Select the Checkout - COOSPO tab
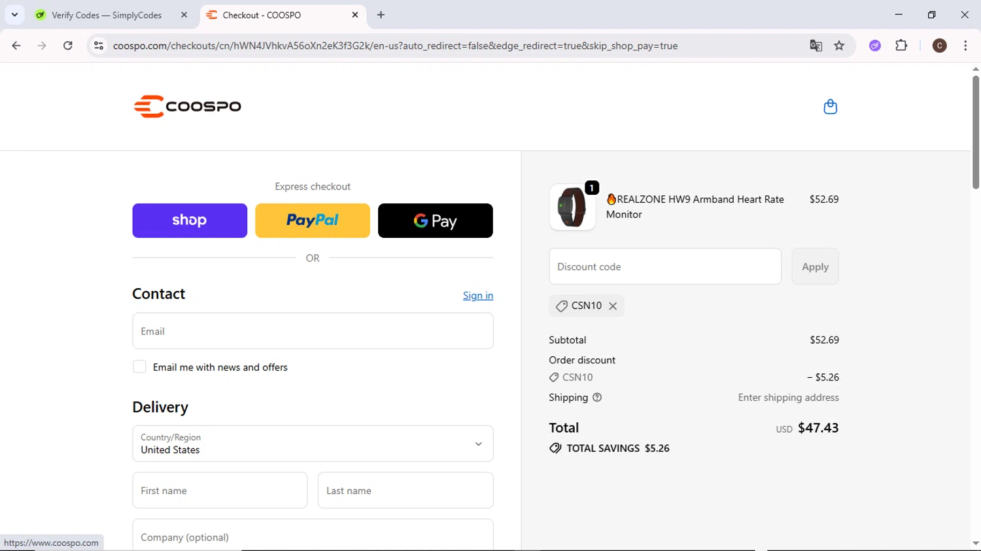 click(x=262, y=15)
